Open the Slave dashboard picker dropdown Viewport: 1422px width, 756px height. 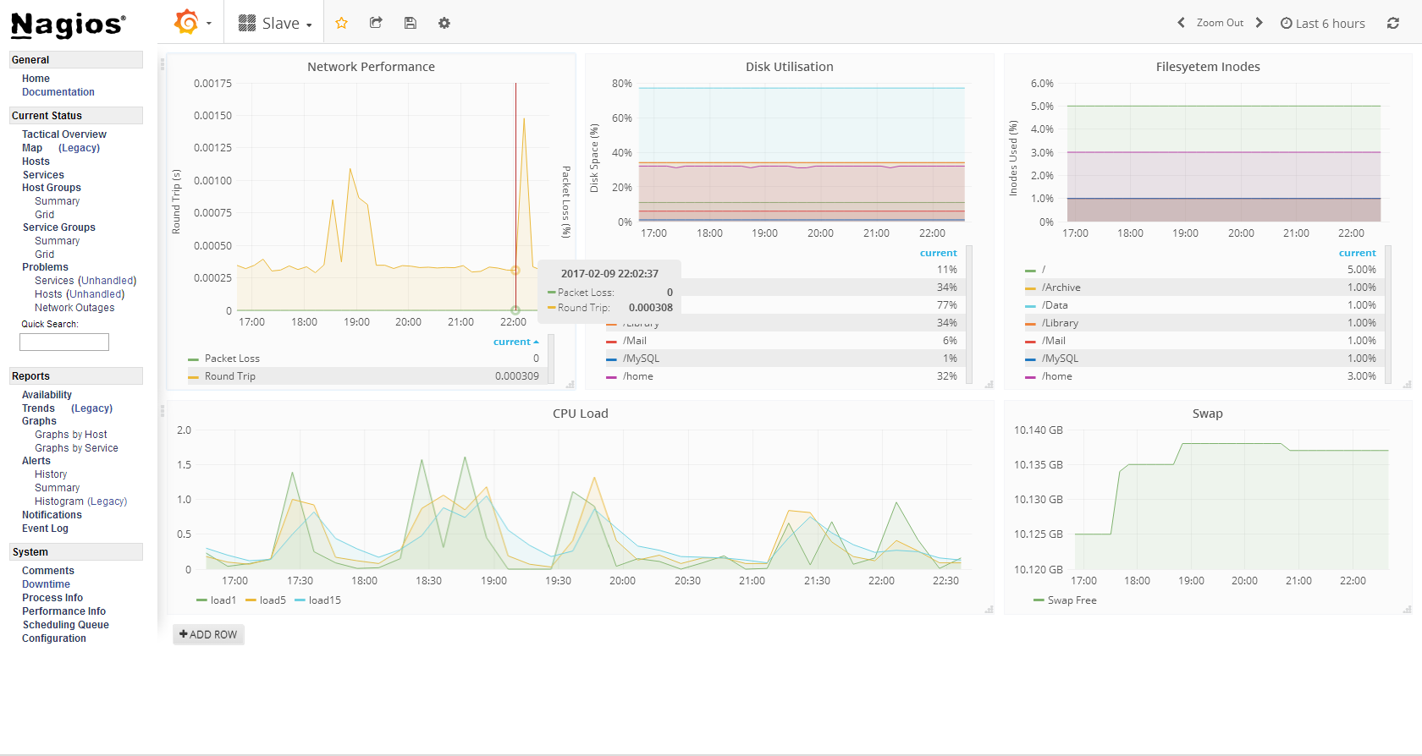[275, 23]
